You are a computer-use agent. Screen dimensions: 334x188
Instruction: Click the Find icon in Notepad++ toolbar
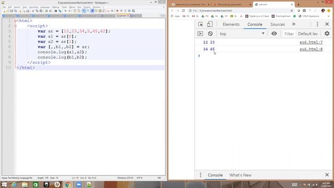[x=56, y=11]
